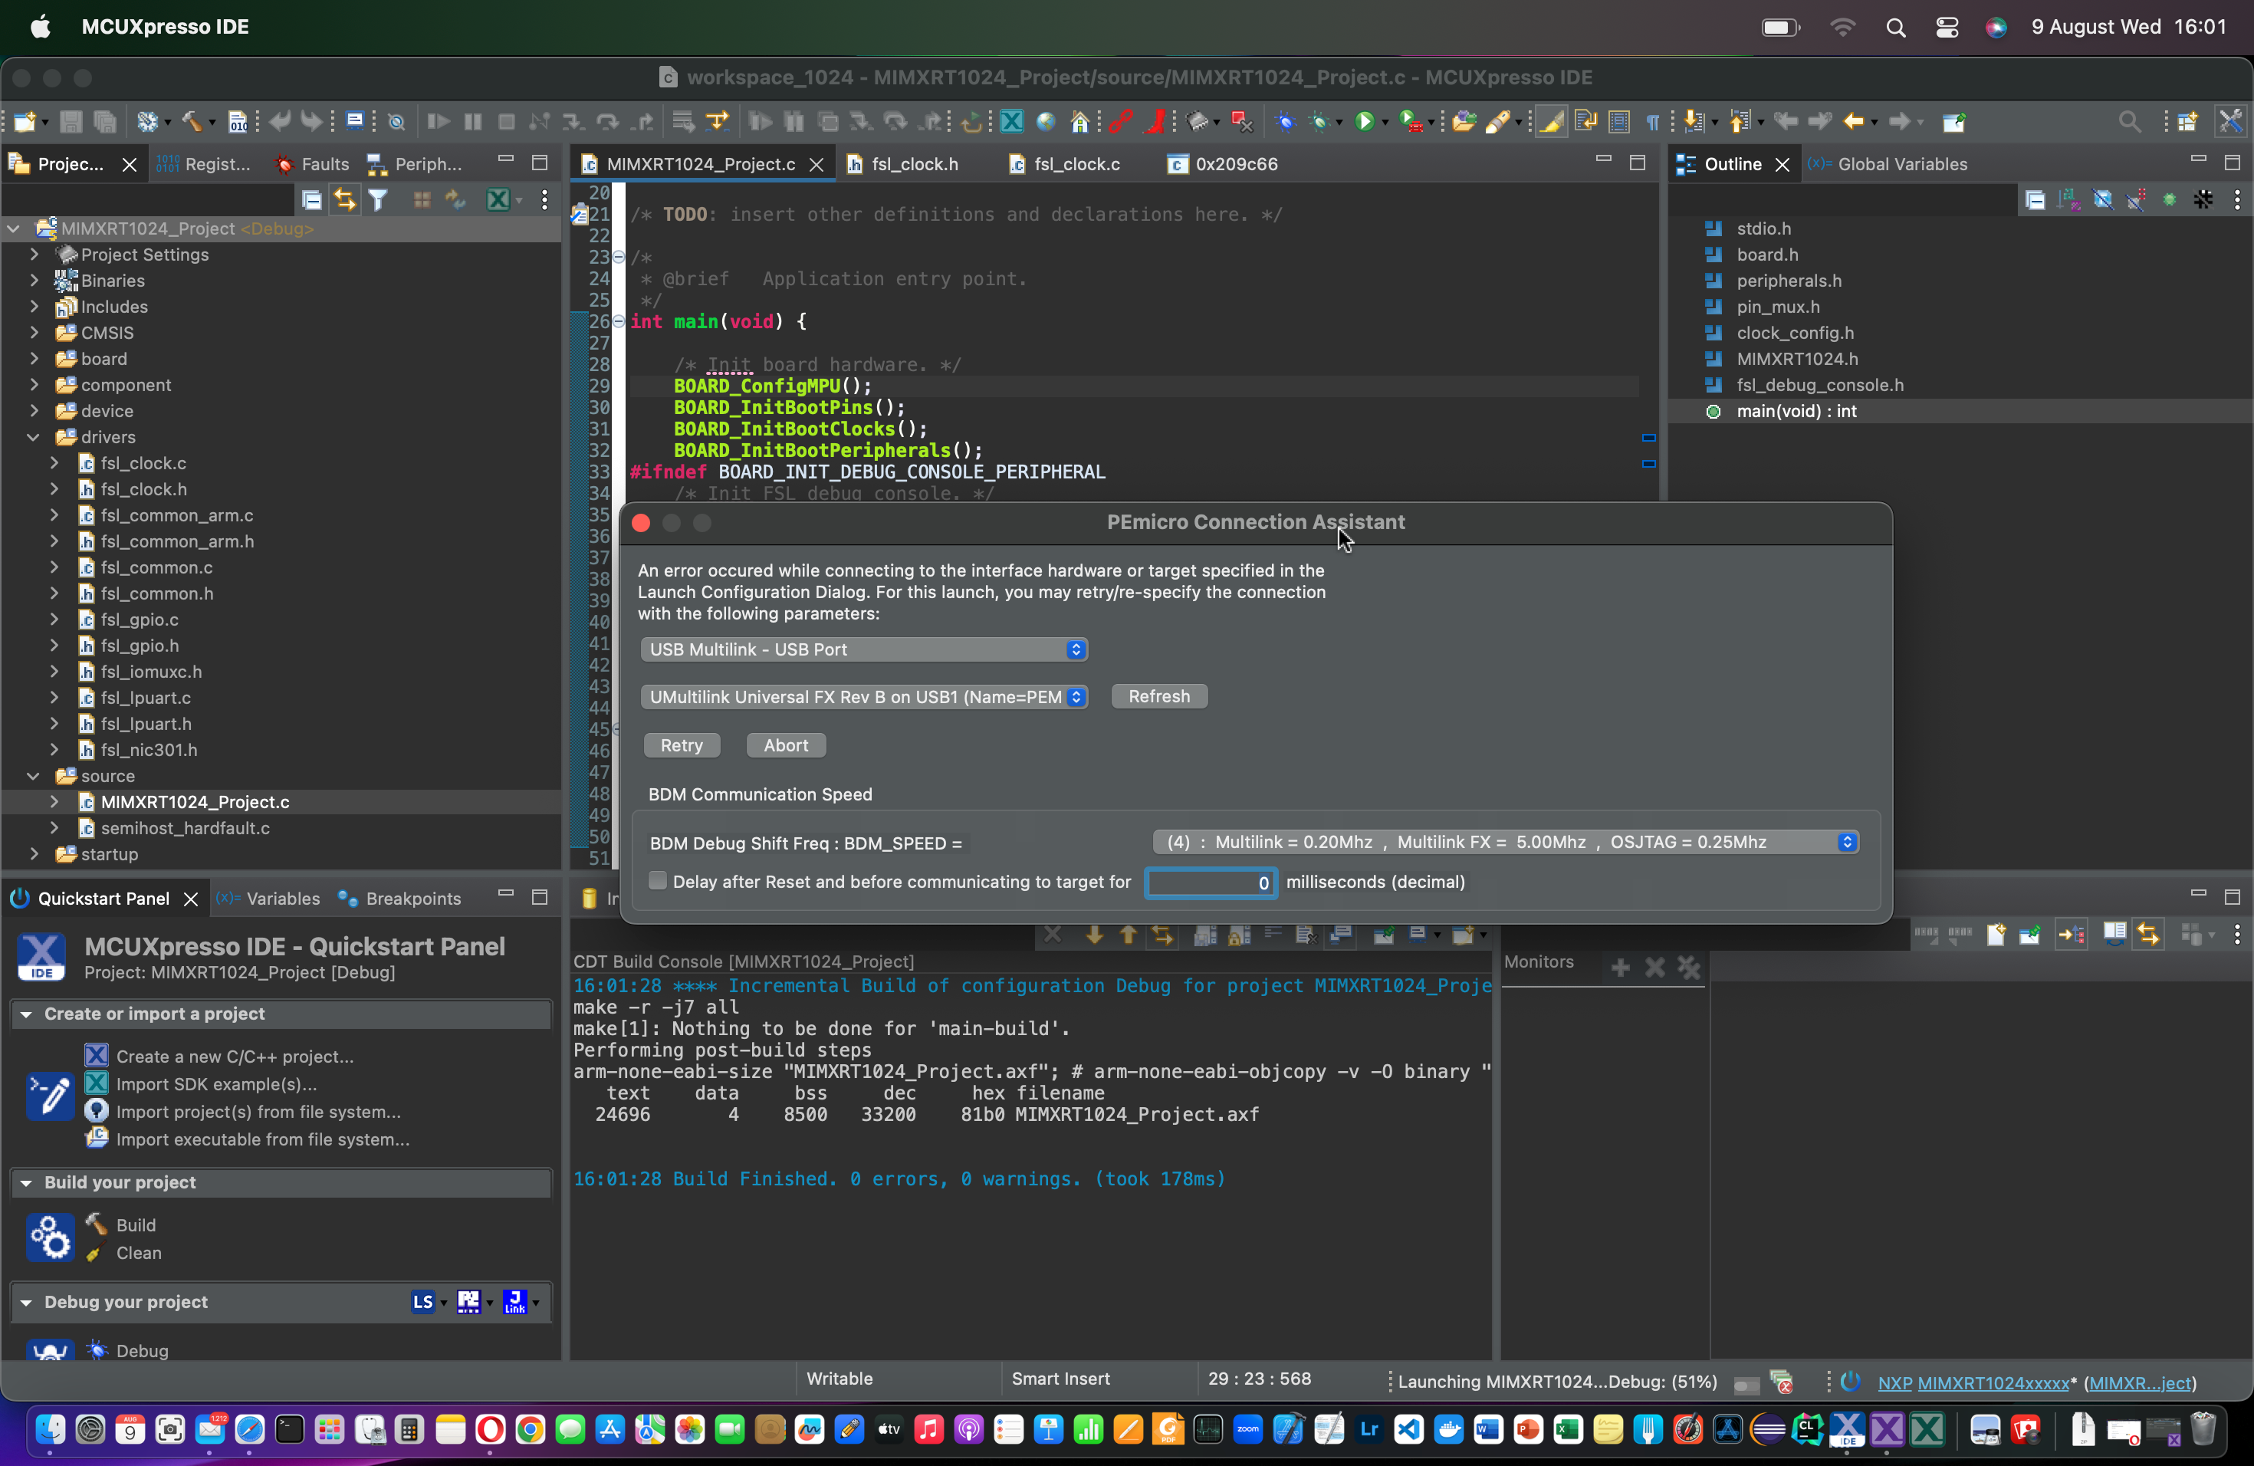Image resolution: width=2254 pixels, height=1466 pixels.
Task: Open the USB Multilink interface dropdown
Action: [863, 649]
